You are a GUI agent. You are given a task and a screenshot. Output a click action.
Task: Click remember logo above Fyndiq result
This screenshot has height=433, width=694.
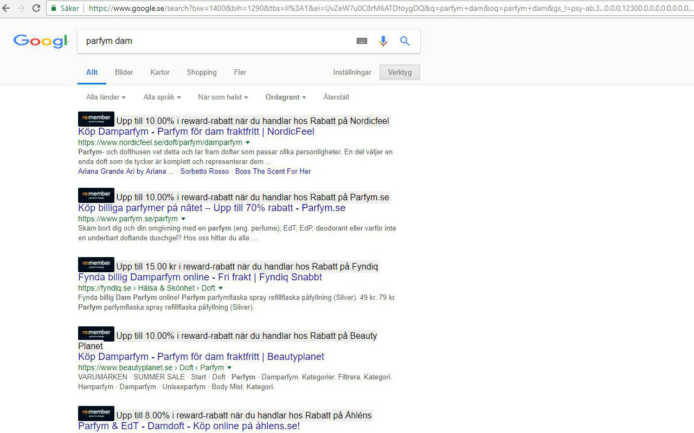96,265
